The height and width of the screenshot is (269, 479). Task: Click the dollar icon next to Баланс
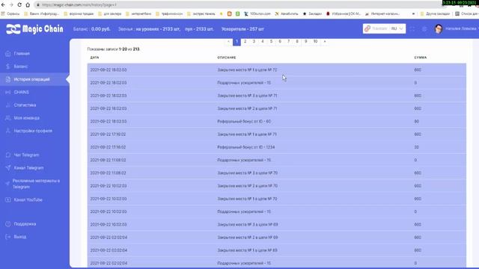(8, 67)
